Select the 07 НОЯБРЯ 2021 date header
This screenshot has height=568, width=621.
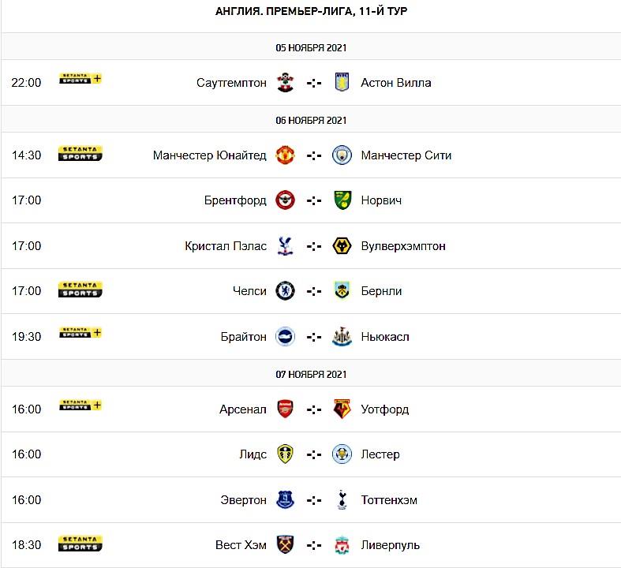tap(311, 374)
